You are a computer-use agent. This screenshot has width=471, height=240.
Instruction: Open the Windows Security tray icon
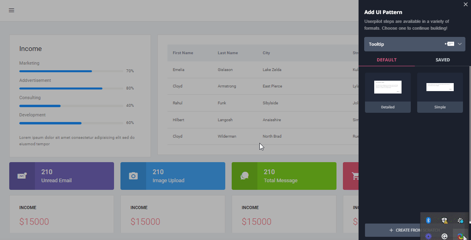(x=444, y=220)
